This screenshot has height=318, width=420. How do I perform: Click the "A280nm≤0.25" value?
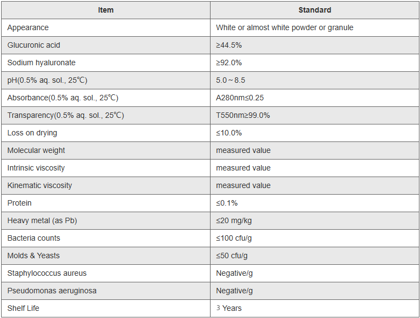pyautogui.click(x=240, y=98)
